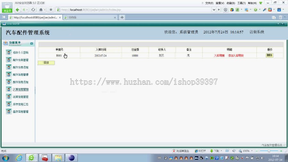Close the 空白页 tab
Image resolution: width=288 pixels, height=162 pixels.
(115, 18)
